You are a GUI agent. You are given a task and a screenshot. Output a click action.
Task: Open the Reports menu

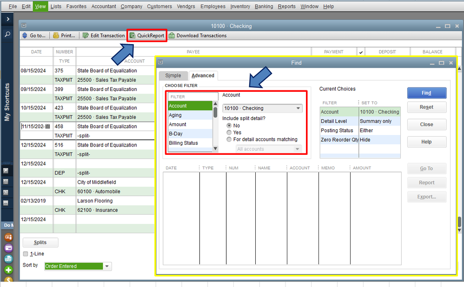pos(287,6)
